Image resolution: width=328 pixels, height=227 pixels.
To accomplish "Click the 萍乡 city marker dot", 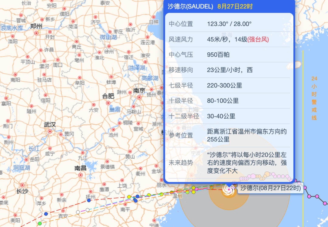I will point(42,198).
